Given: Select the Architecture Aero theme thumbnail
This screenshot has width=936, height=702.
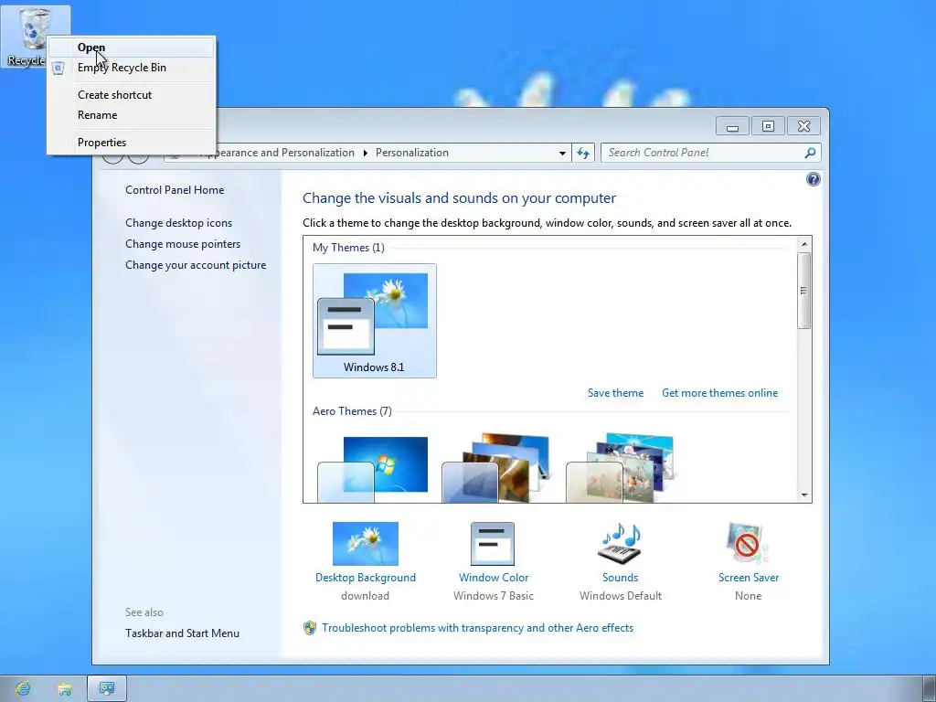Looking at the screenshot, I should point(496,469).
